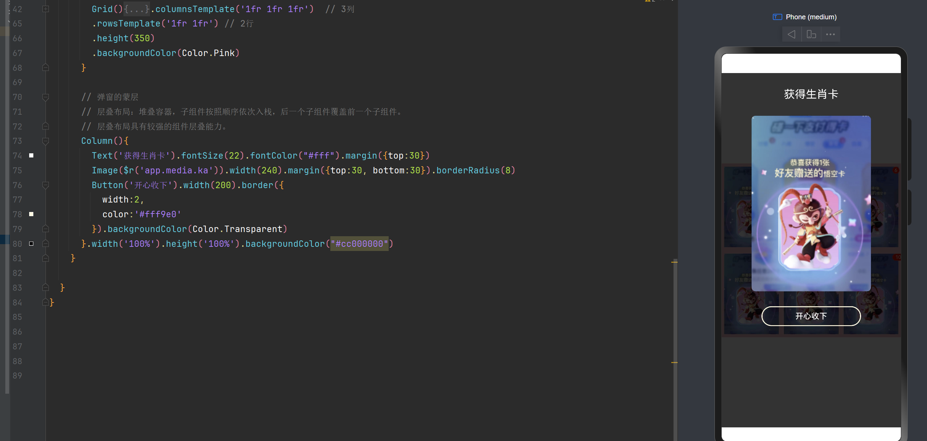Viewport: 927px width, 441px height.
Task: Click the folded {...} placeholder after Grid()
Action: (137, 9)
